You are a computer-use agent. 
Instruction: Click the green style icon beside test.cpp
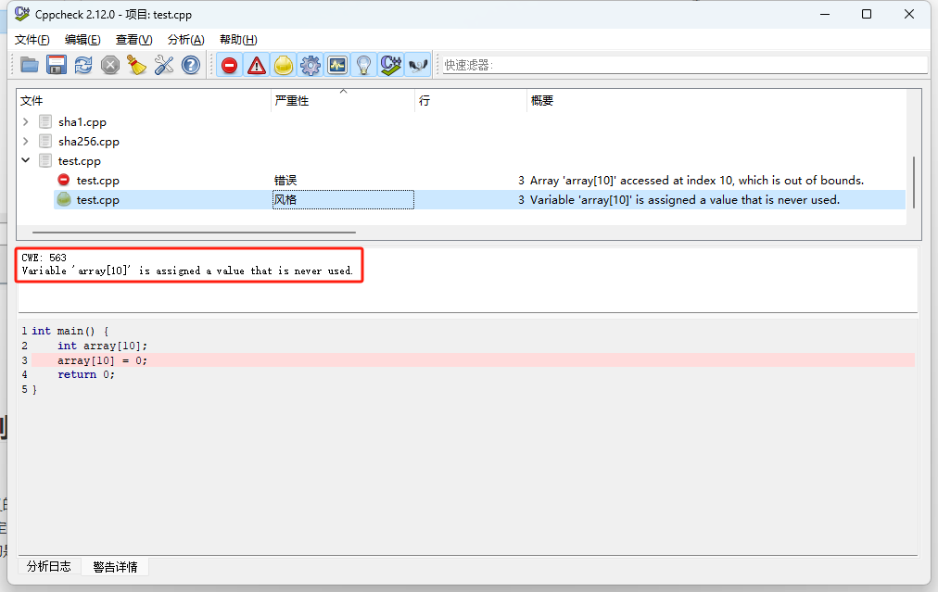pyautogui.click(x=64, y=199)
